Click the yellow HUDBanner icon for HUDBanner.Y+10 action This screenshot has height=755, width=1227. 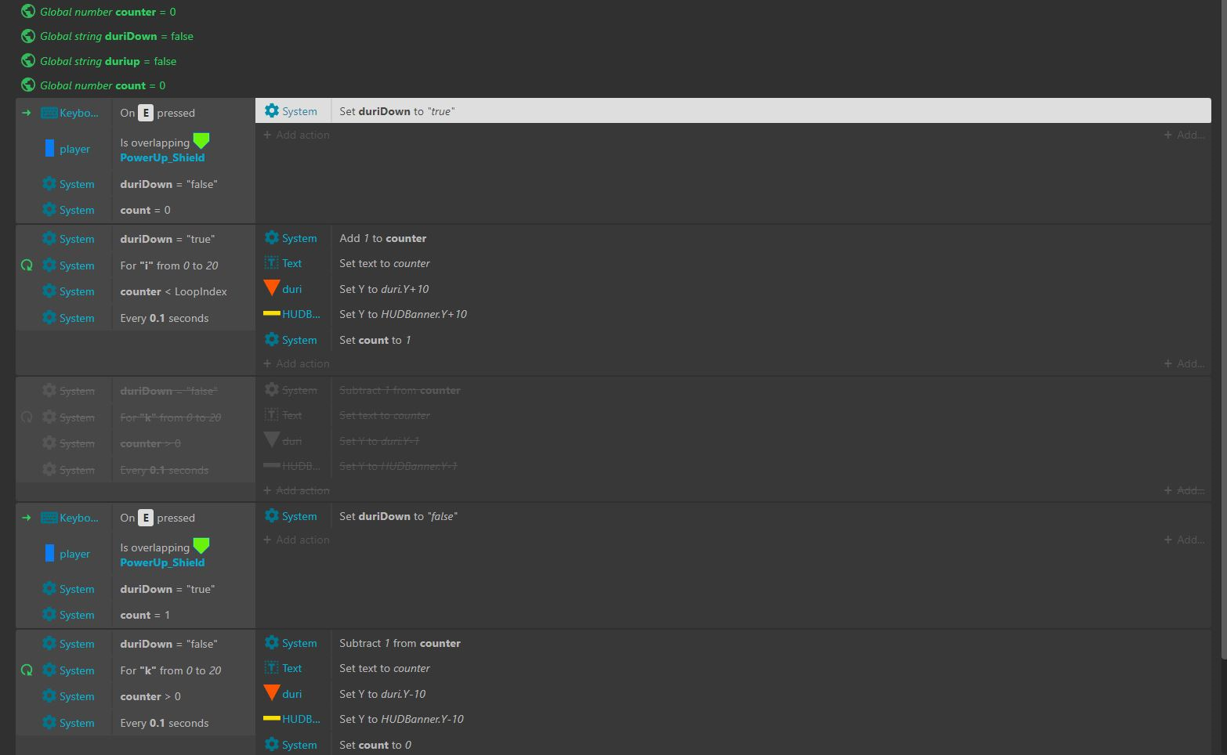point(272,314)
